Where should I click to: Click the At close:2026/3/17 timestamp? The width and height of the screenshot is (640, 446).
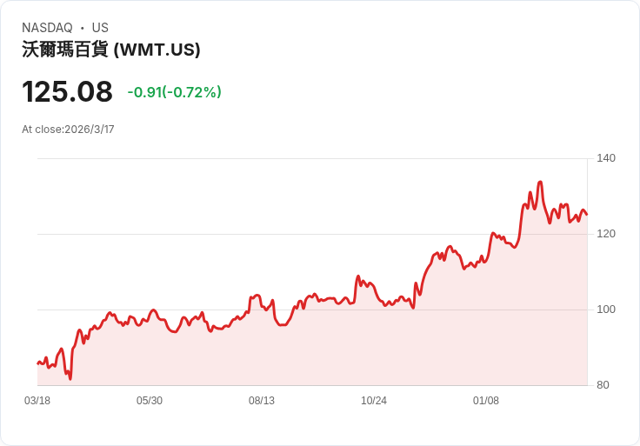[x=68, y=130]
